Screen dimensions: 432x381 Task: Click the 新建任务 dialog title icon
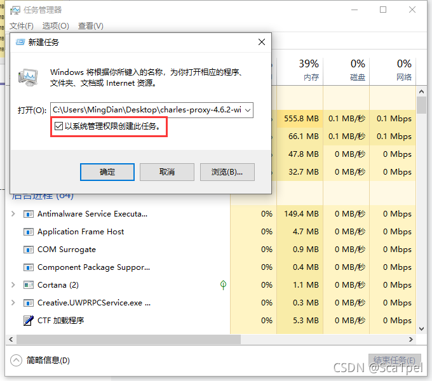(x=20, y=42)
